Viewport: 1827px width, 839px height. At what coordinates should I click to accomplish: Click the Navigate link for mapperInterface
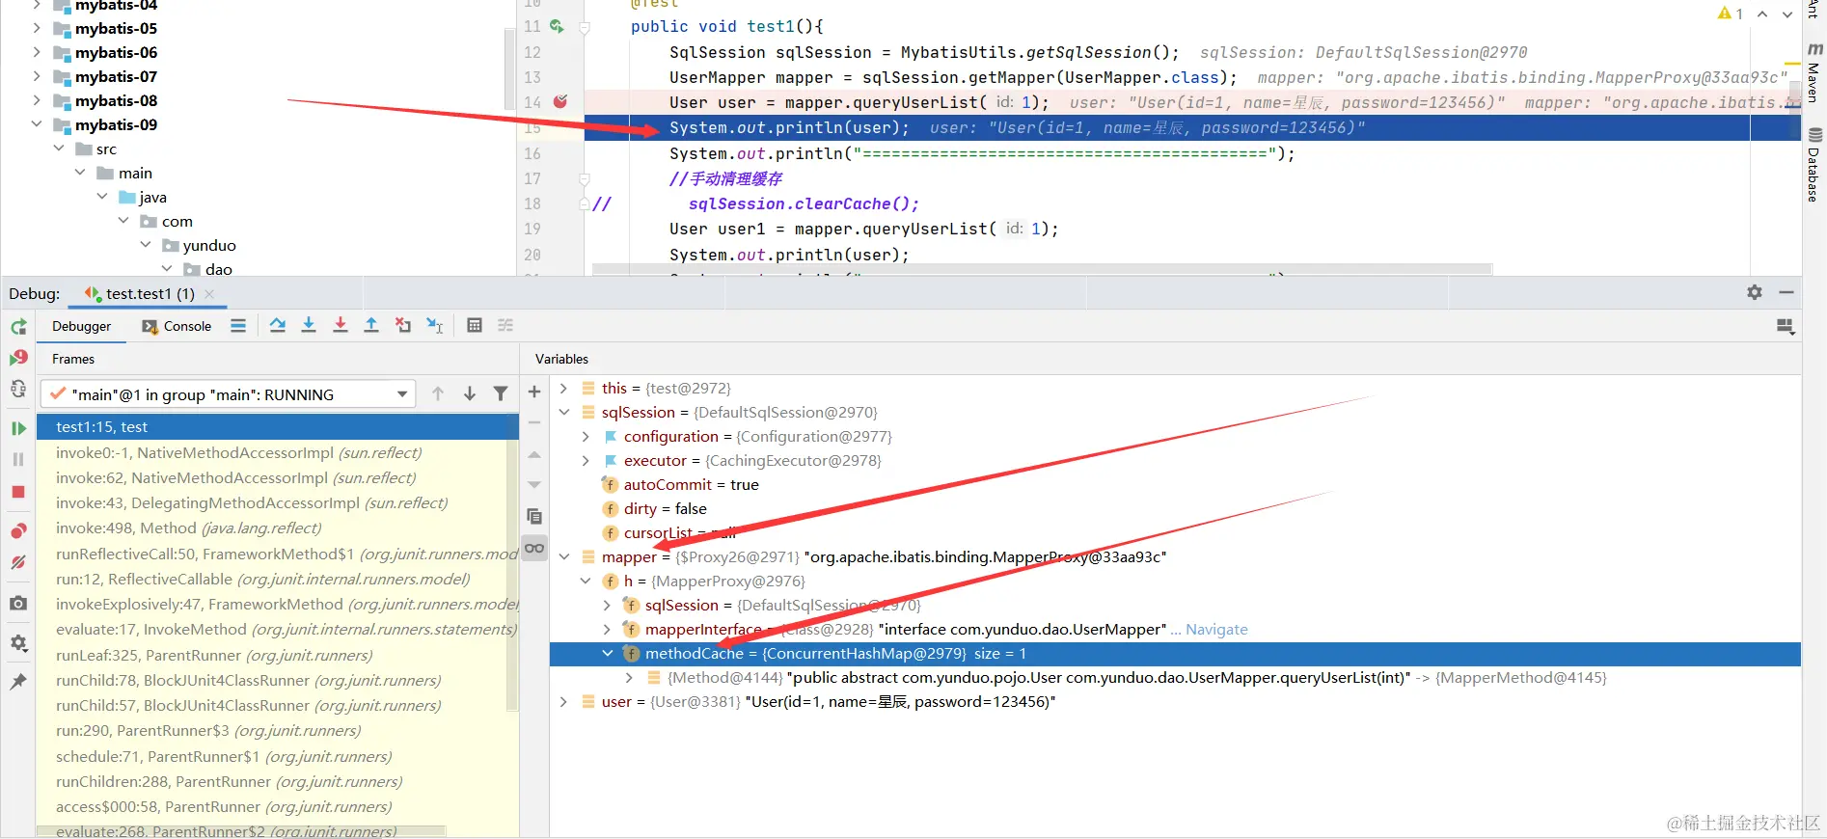point(1216,630)
